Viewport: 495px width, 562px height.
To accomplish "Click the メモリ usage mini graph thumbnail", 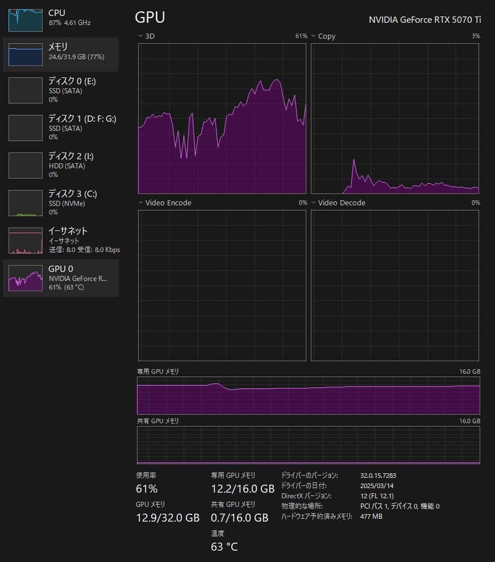I will 26,55.
